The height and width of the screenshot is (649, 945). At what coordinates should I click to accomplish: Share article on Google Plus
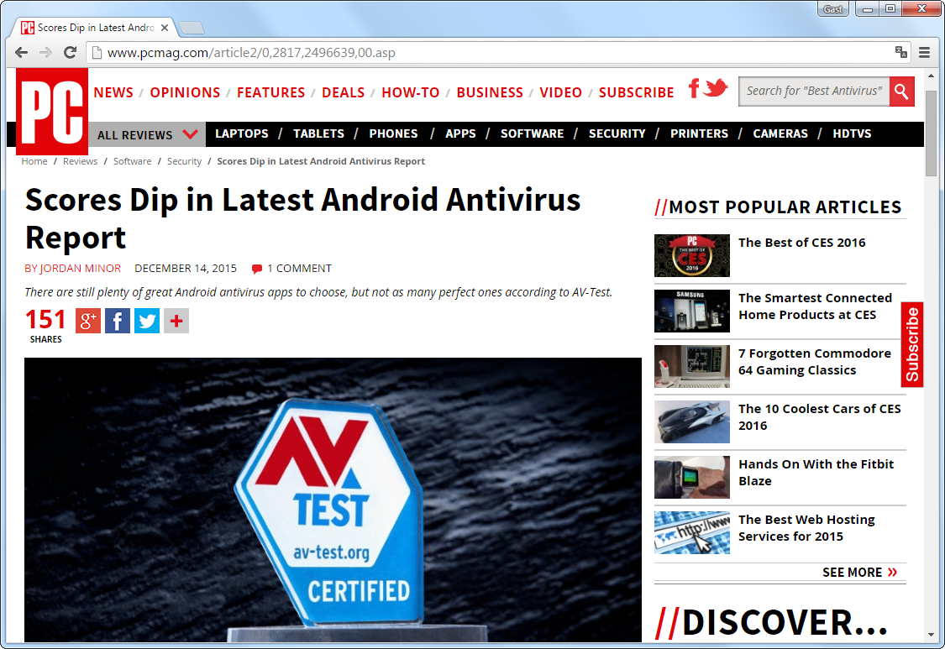click(88, 321)
